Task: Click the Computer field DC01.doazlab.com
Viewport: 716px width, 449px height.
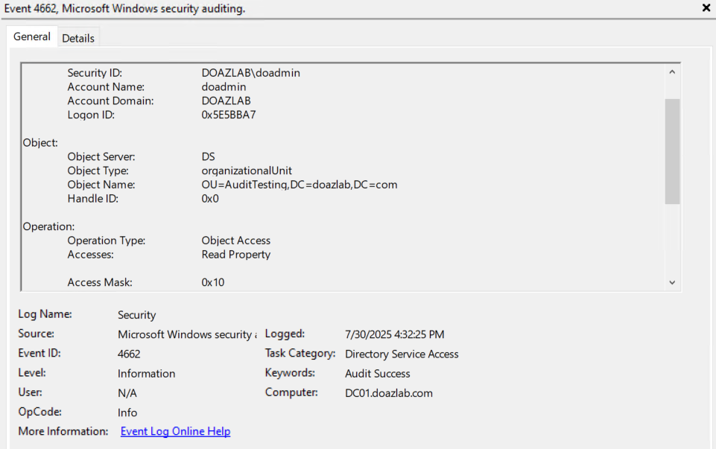Action: [388, 392]
